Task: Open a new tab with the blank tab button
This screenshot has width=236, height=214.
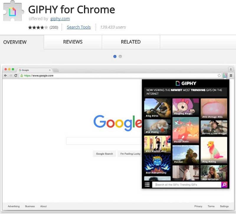Action: (56, 70)
